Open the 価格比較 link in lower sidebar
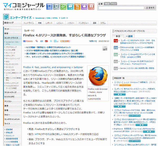Viewport: 158px width, 146px height. point(9,133)
